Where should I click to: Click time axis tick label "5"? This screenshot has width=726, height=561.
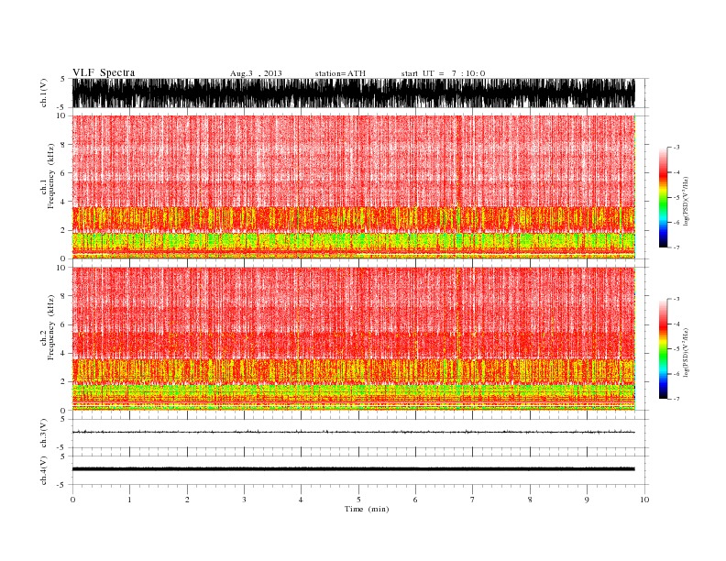(x=358, y=500)
